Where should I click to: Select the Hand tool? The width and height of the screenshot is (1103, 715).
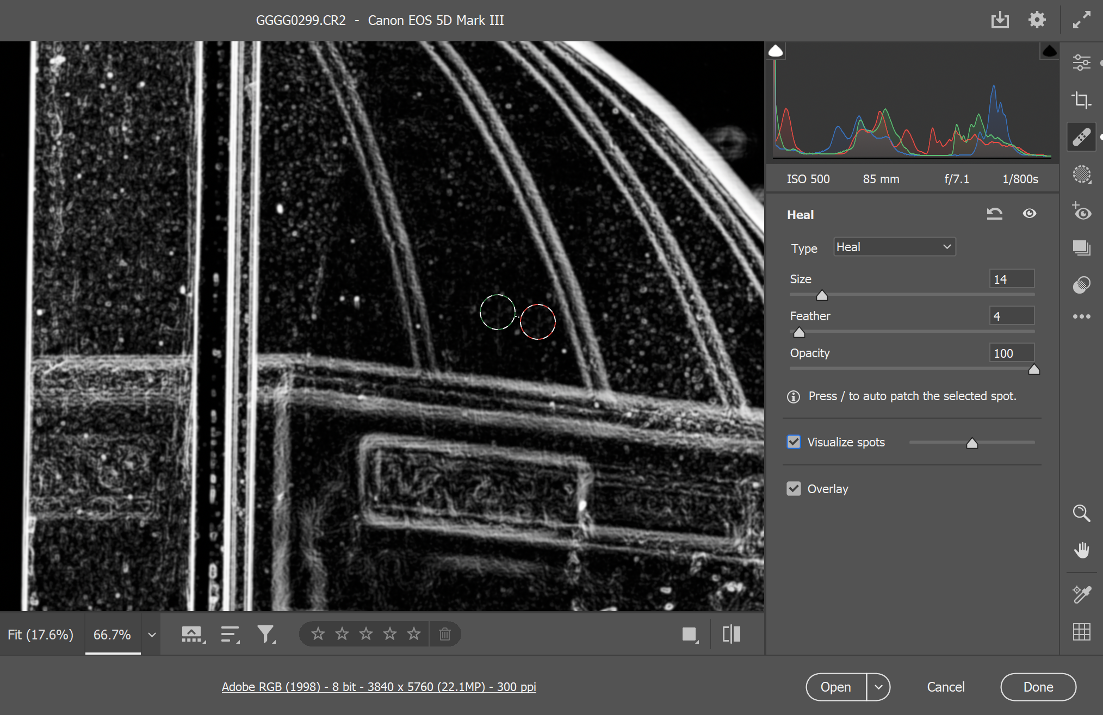1082,550
